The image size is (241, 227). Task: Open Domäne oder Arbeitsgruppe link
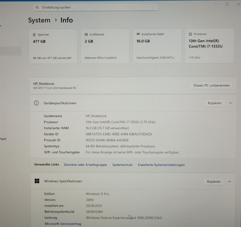85,165
